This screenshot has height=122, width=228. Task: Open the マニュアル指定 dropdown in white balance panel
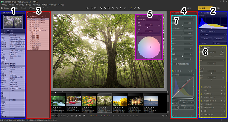[149, 20]
